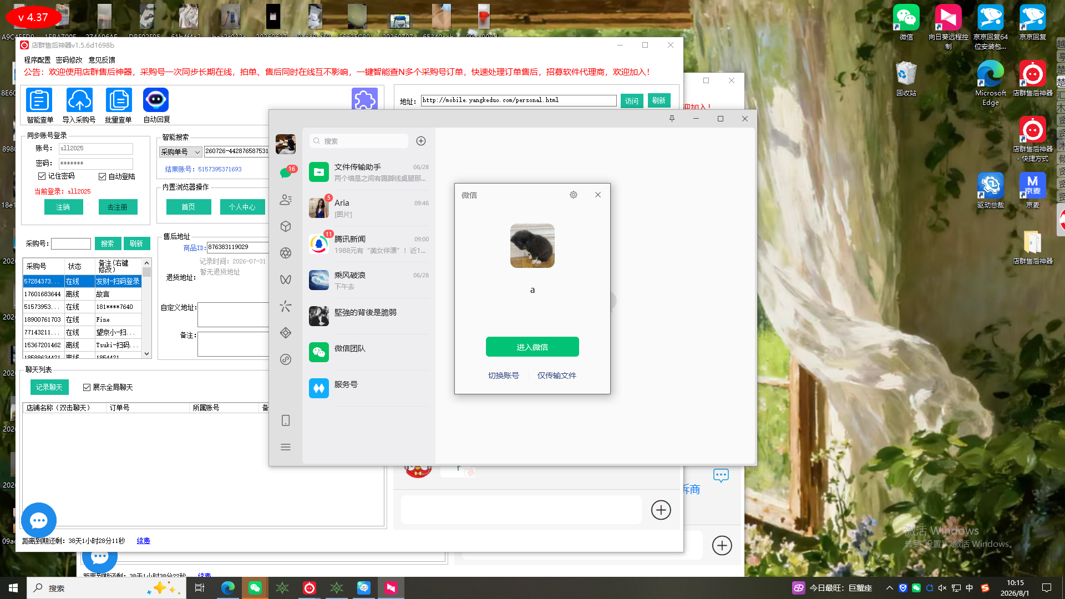Toggle the 展示全局聊天 checkbox
Image resolution: width=1065 pixels, height=599 pixels.
pyautogui.click(x=87, y=387)
